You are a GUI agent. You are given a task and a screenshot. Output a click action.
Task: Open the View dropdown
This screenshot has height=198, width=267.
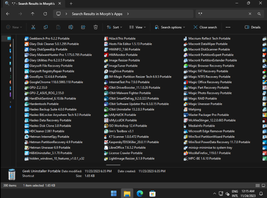pos(138,27)
